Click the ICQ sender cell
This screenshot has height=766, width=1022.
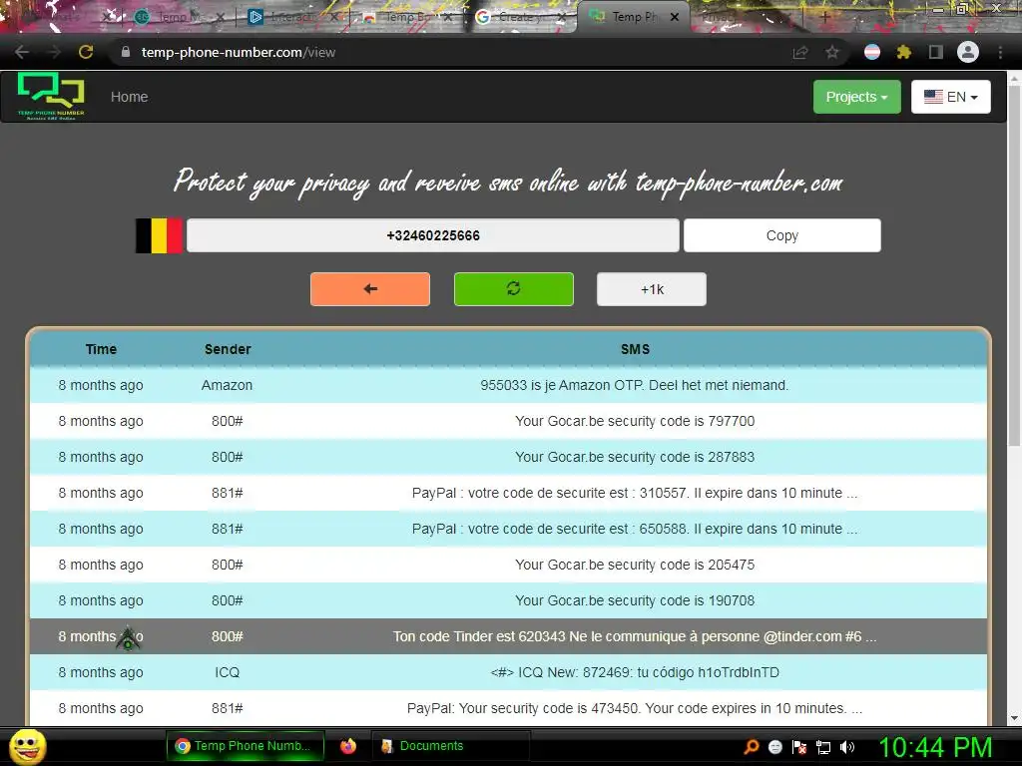click(x=227, y=672)
